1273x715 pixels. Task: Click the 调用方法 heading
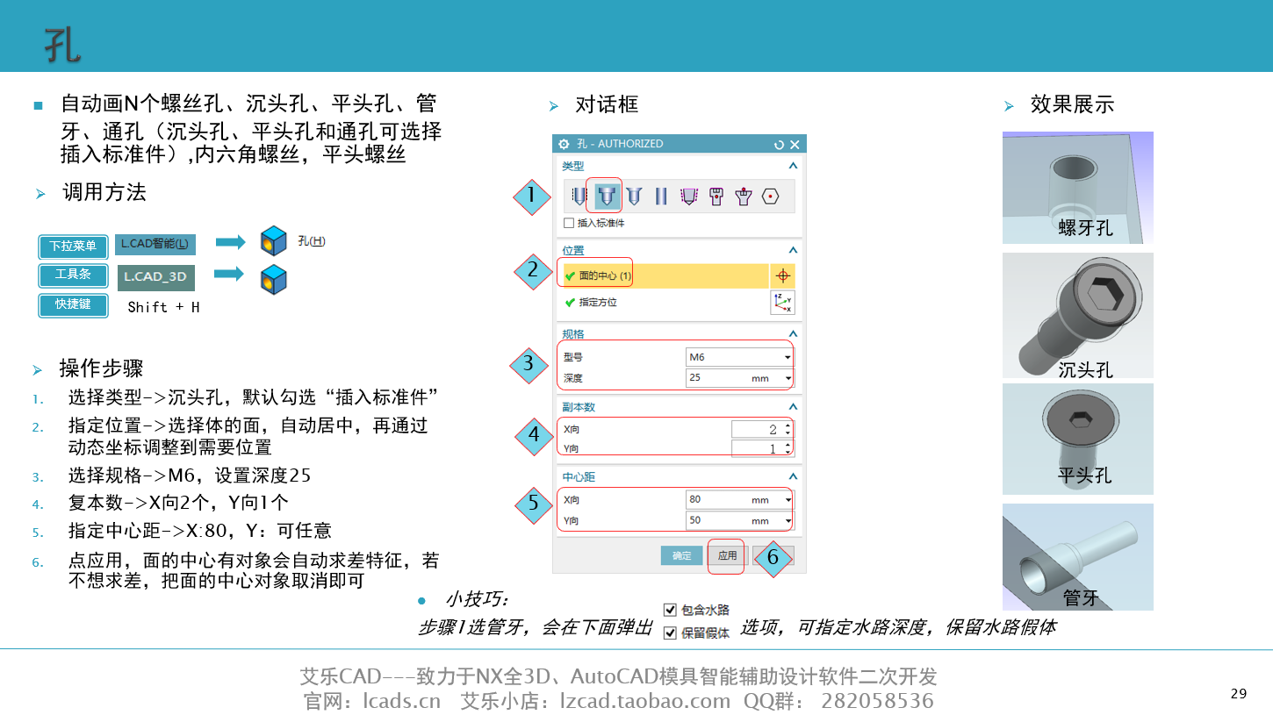click(x=104, y=192)
